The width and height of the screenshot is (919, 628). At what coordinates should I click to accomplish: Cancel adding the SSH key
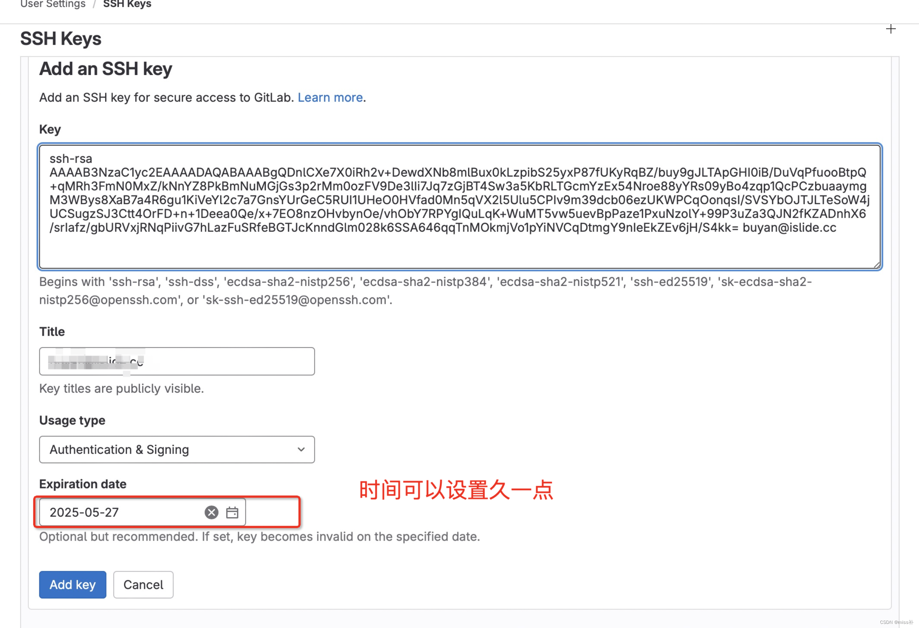[x=143, y=584]
